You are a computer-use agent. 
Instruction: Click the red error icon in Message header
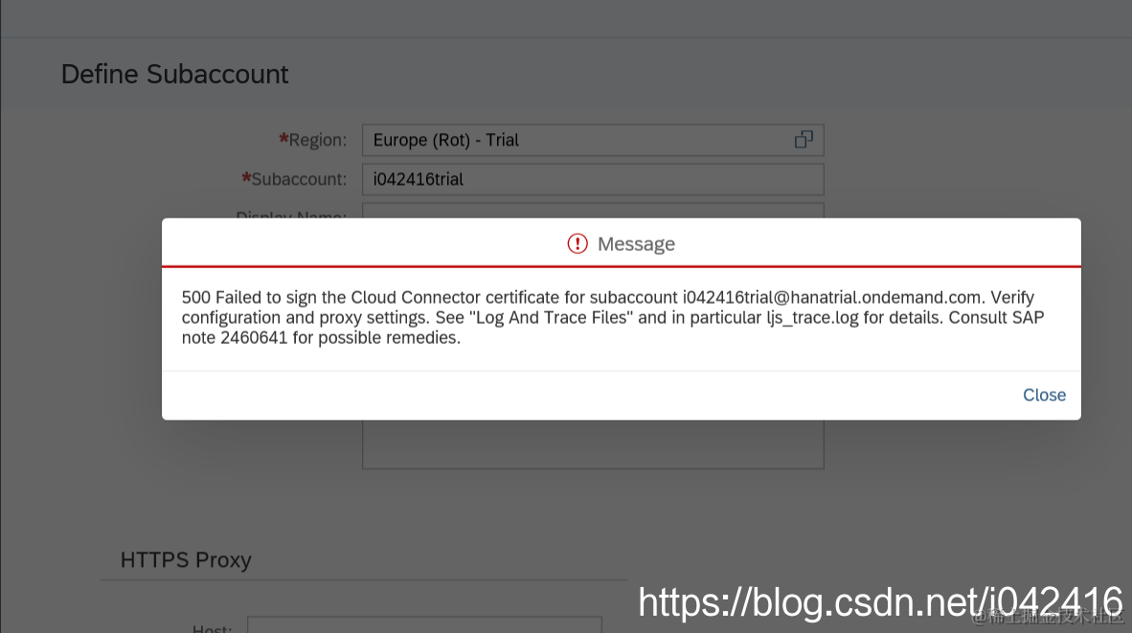click(577, 244)
